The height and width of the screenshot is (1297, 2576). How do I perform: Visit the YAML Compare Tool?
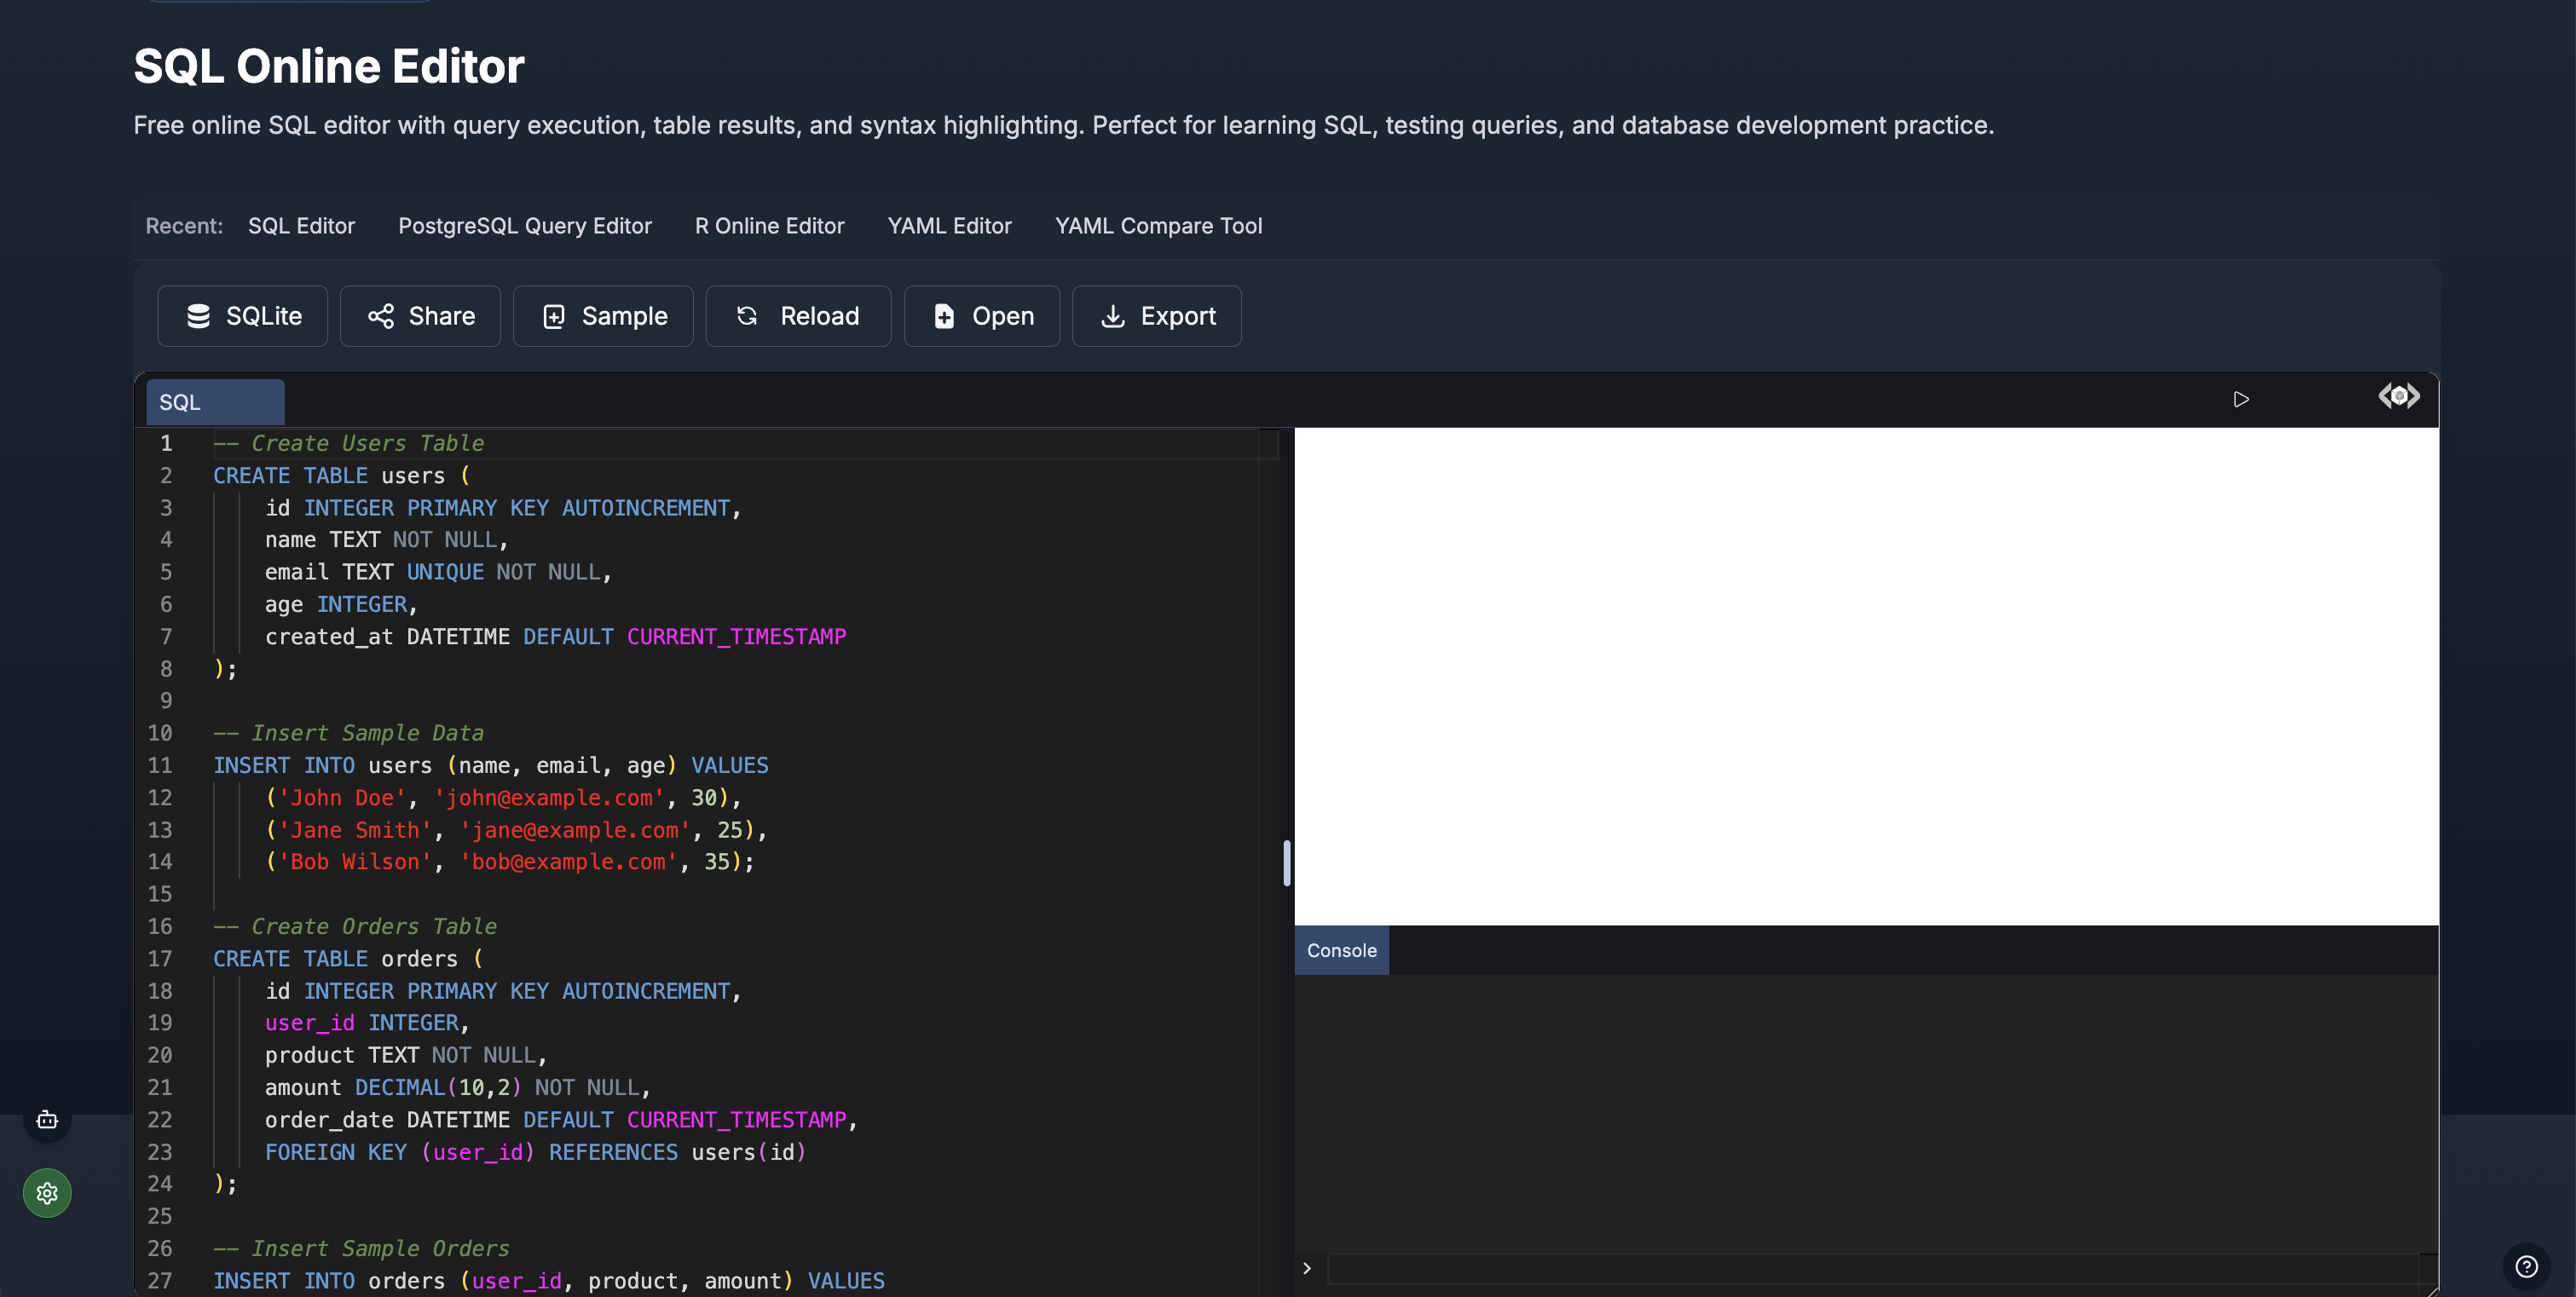tap(1158, 226)
